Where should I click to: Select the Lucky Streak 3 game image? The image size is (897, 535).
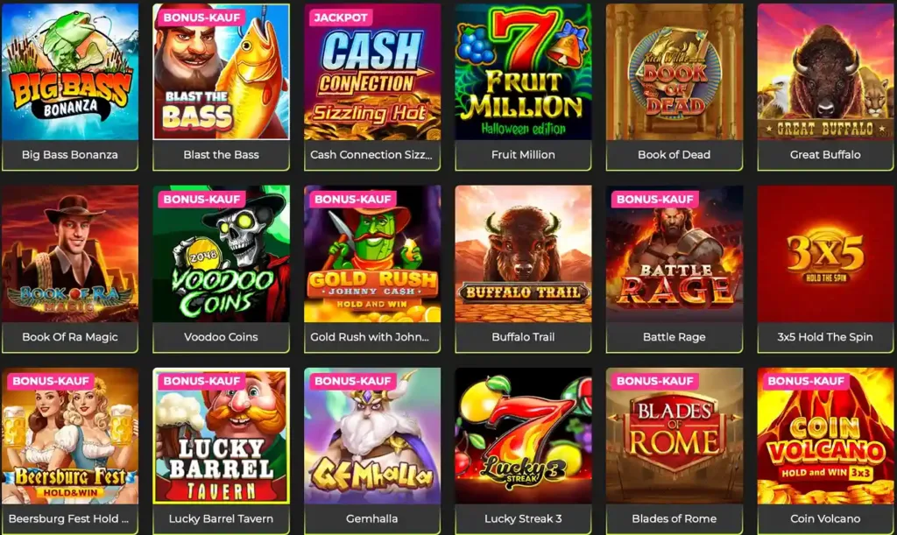(x=523, y=435)
